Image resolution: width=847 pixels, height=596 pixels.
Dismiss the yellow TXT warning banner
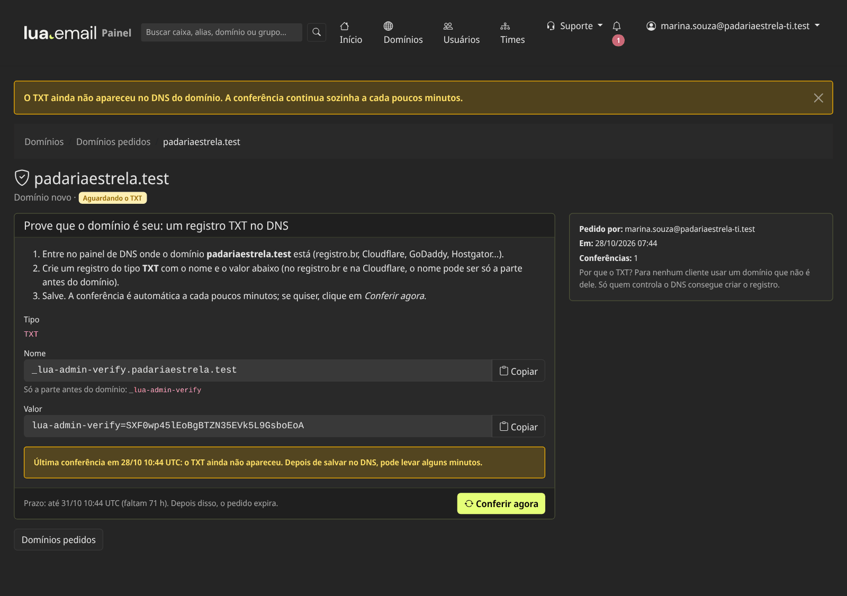coord(818,98)
